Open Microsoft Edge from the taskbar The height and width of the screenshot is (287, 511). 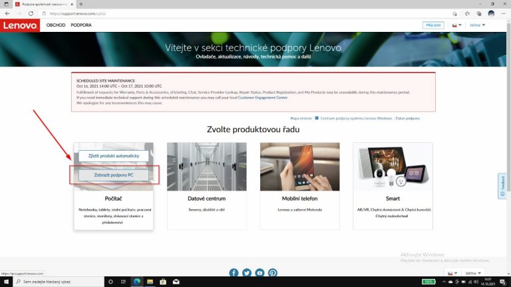click(x=137, y=282)
